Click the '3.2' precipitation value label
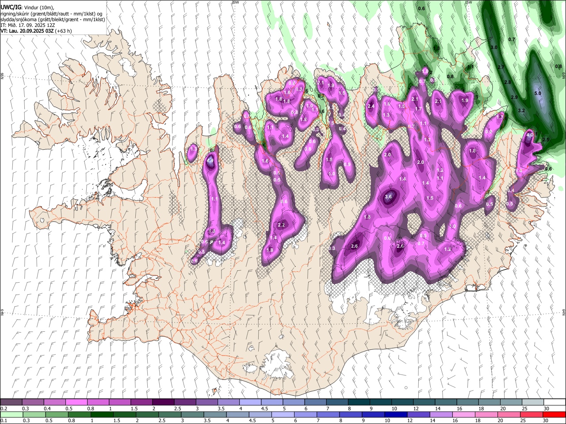 pos(521,110)
